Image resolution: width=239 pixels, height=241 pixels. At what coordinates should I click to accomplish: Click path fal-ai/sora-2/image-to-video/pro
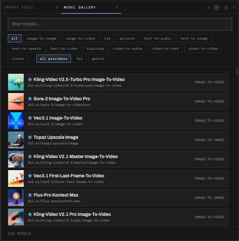click(x=59, y=105)
